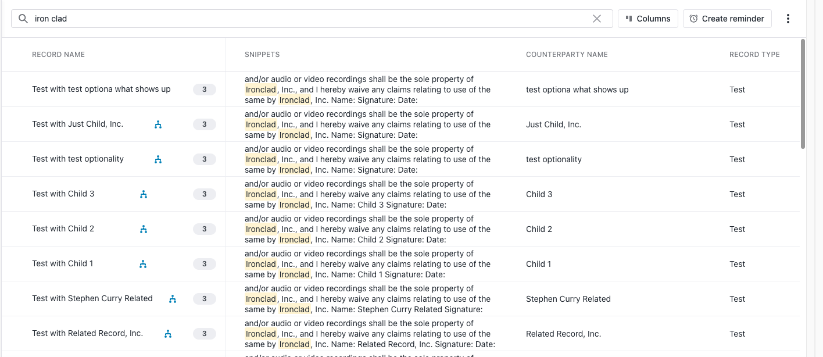The width and height of the screenshot is (823, 357).
Task: Click the snippet text in the Child 1 row
Action: (368, 264)
